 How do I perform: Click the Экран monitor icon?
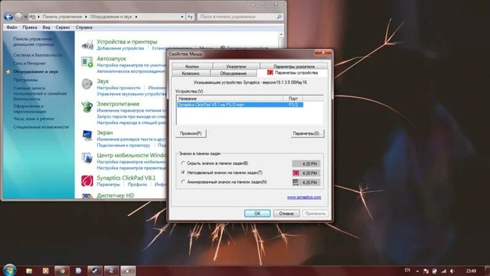click(87, 136)
